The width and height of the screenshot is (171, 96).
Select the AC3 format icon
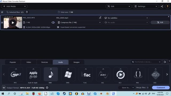(x=121, y=74)
